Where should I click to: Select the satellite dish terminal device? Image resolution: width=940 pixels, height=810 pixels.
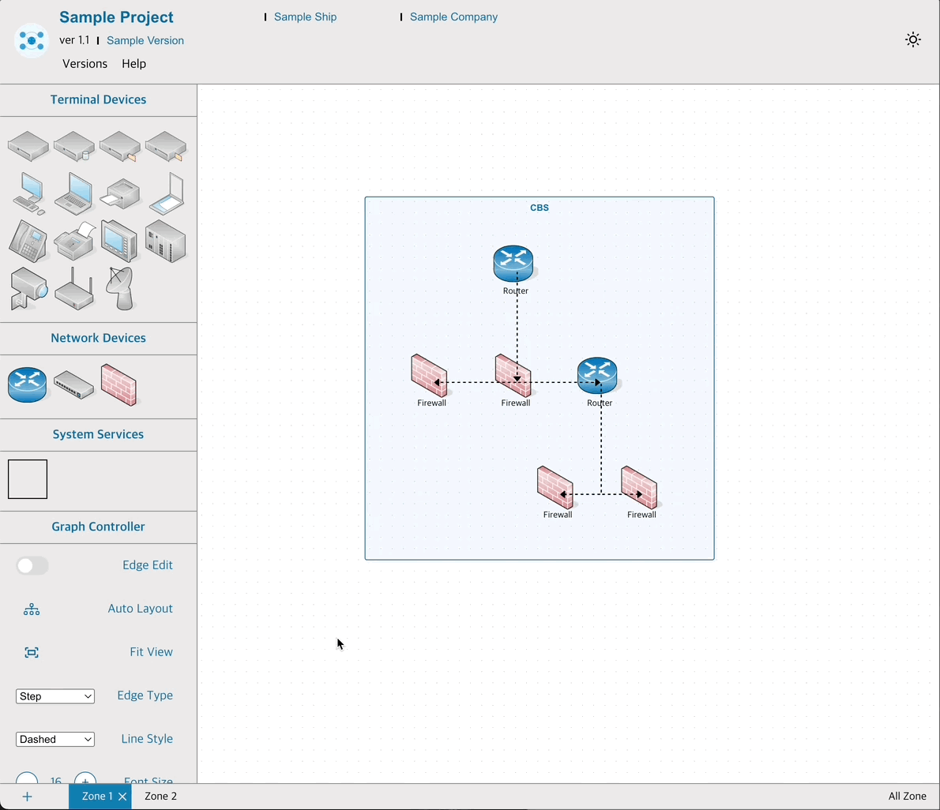click(x=120, y=288)
